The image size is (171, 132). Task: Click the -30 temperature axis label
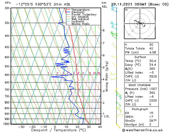click(21, 127)
